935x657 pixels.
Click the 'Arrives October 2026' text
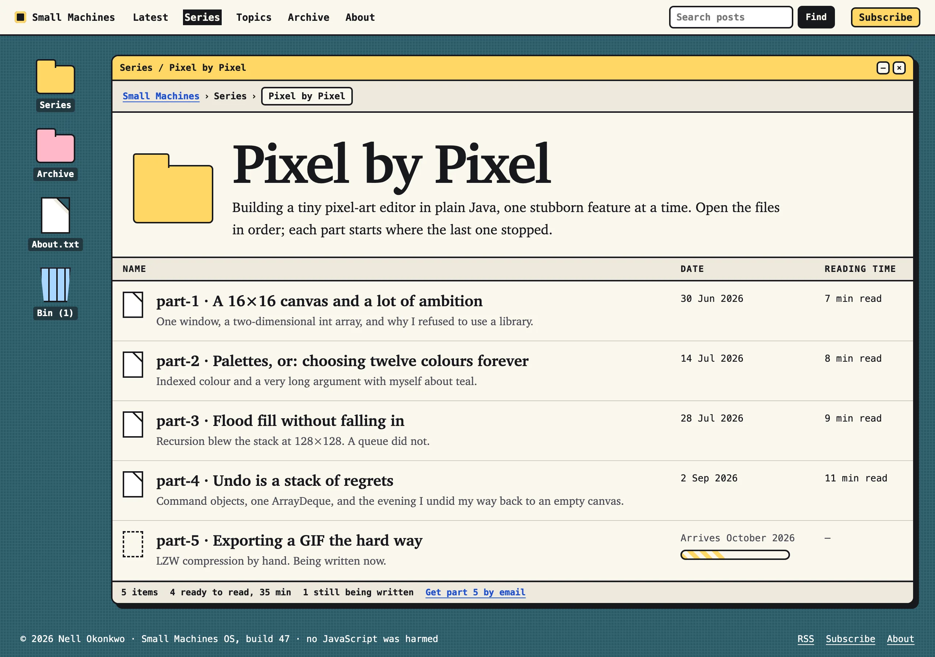[737, 538]
